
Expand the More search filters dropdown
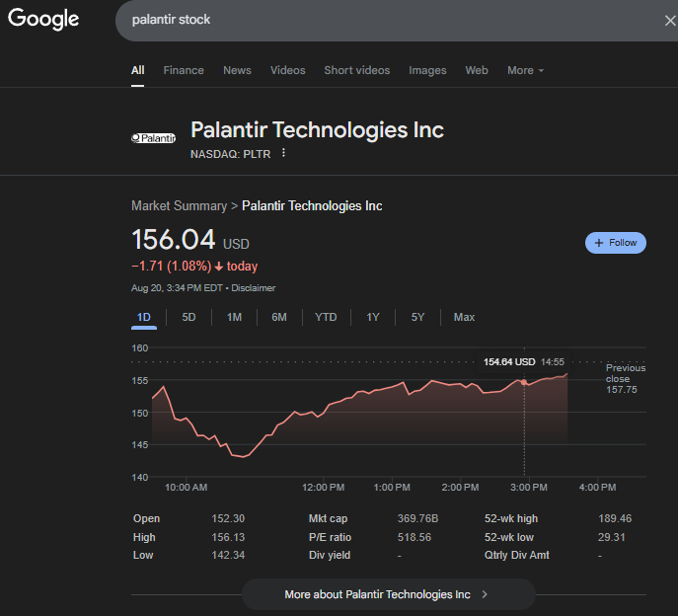(525, 70)
